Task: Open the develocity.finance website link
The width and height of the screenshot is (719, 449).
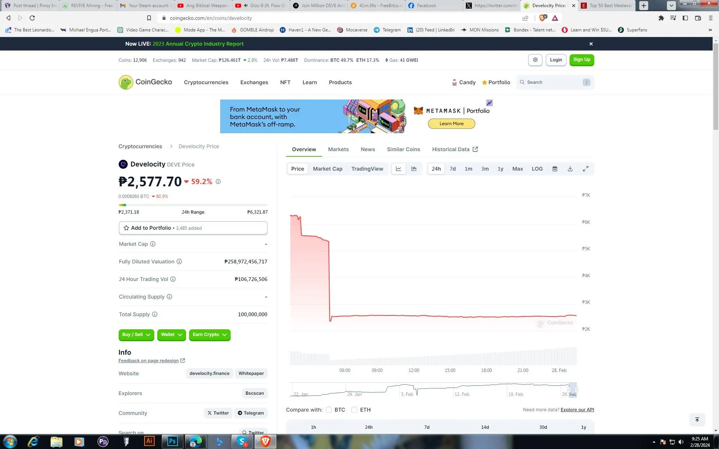Action: point(209,373)
